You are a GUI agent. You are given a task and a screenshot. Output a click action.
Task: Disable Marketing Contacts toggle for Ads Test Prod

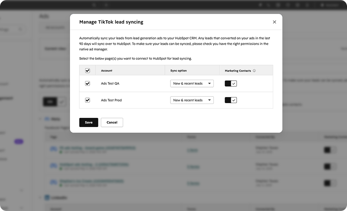[x=231, y=100]
